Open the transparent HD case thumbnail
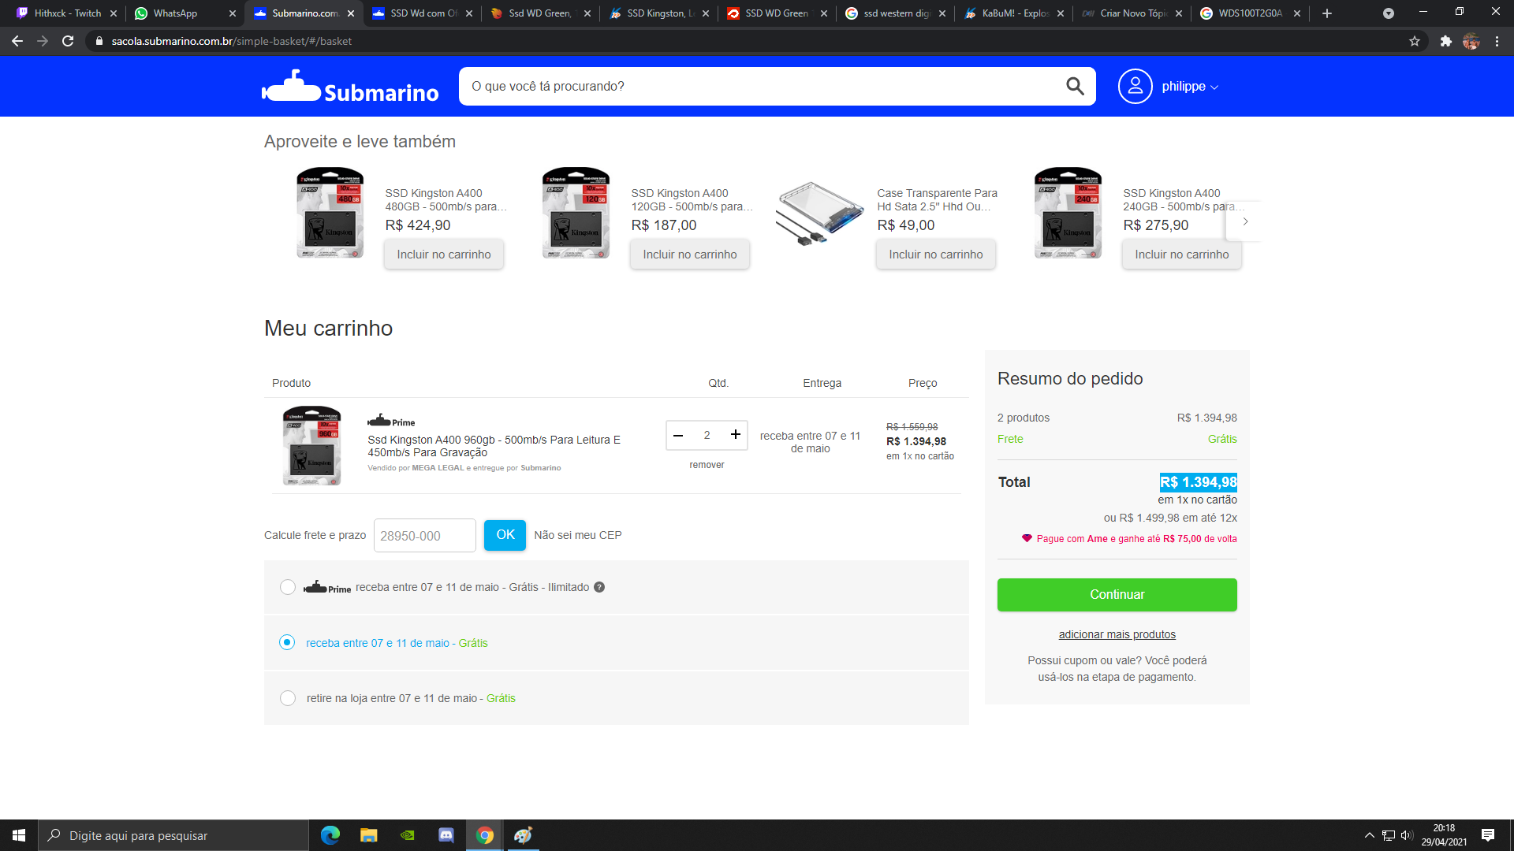The image size is (1514, 851). click(820, 213)
